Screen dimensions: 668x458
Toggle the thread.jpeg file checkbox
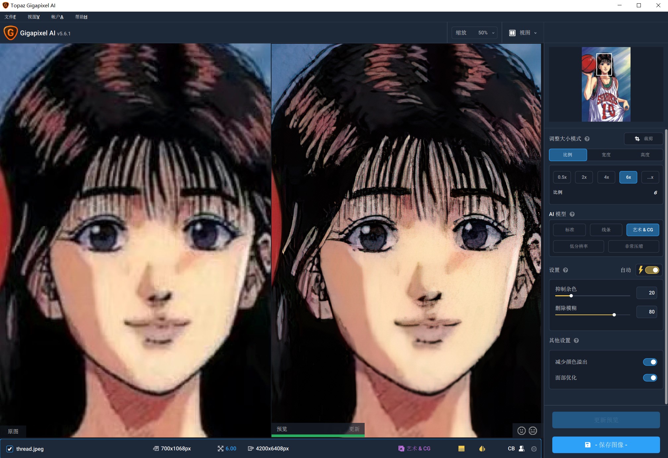[10, 449]
